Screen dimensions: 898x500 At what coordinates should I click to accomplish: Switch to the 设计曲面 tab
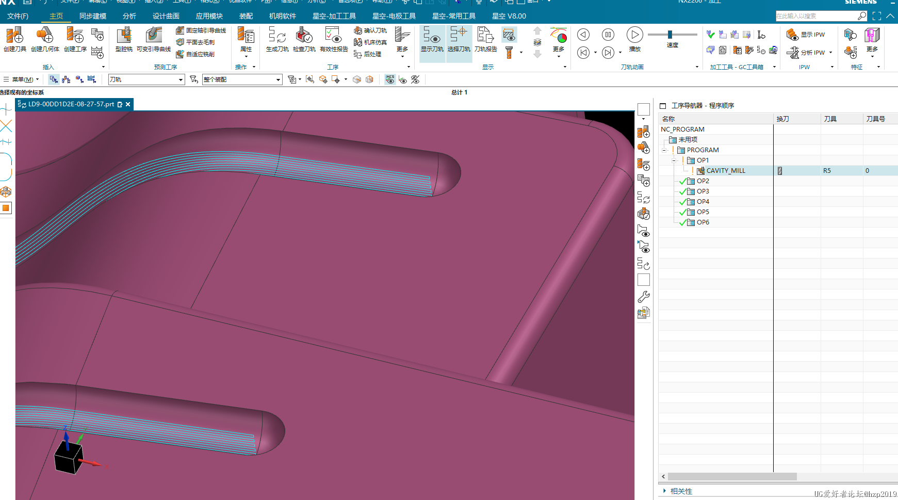coord(166,16)
